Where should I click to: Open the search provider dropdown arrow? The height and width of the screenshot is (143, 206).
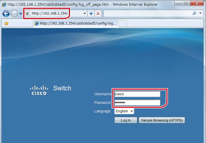(x=200, y=13)
